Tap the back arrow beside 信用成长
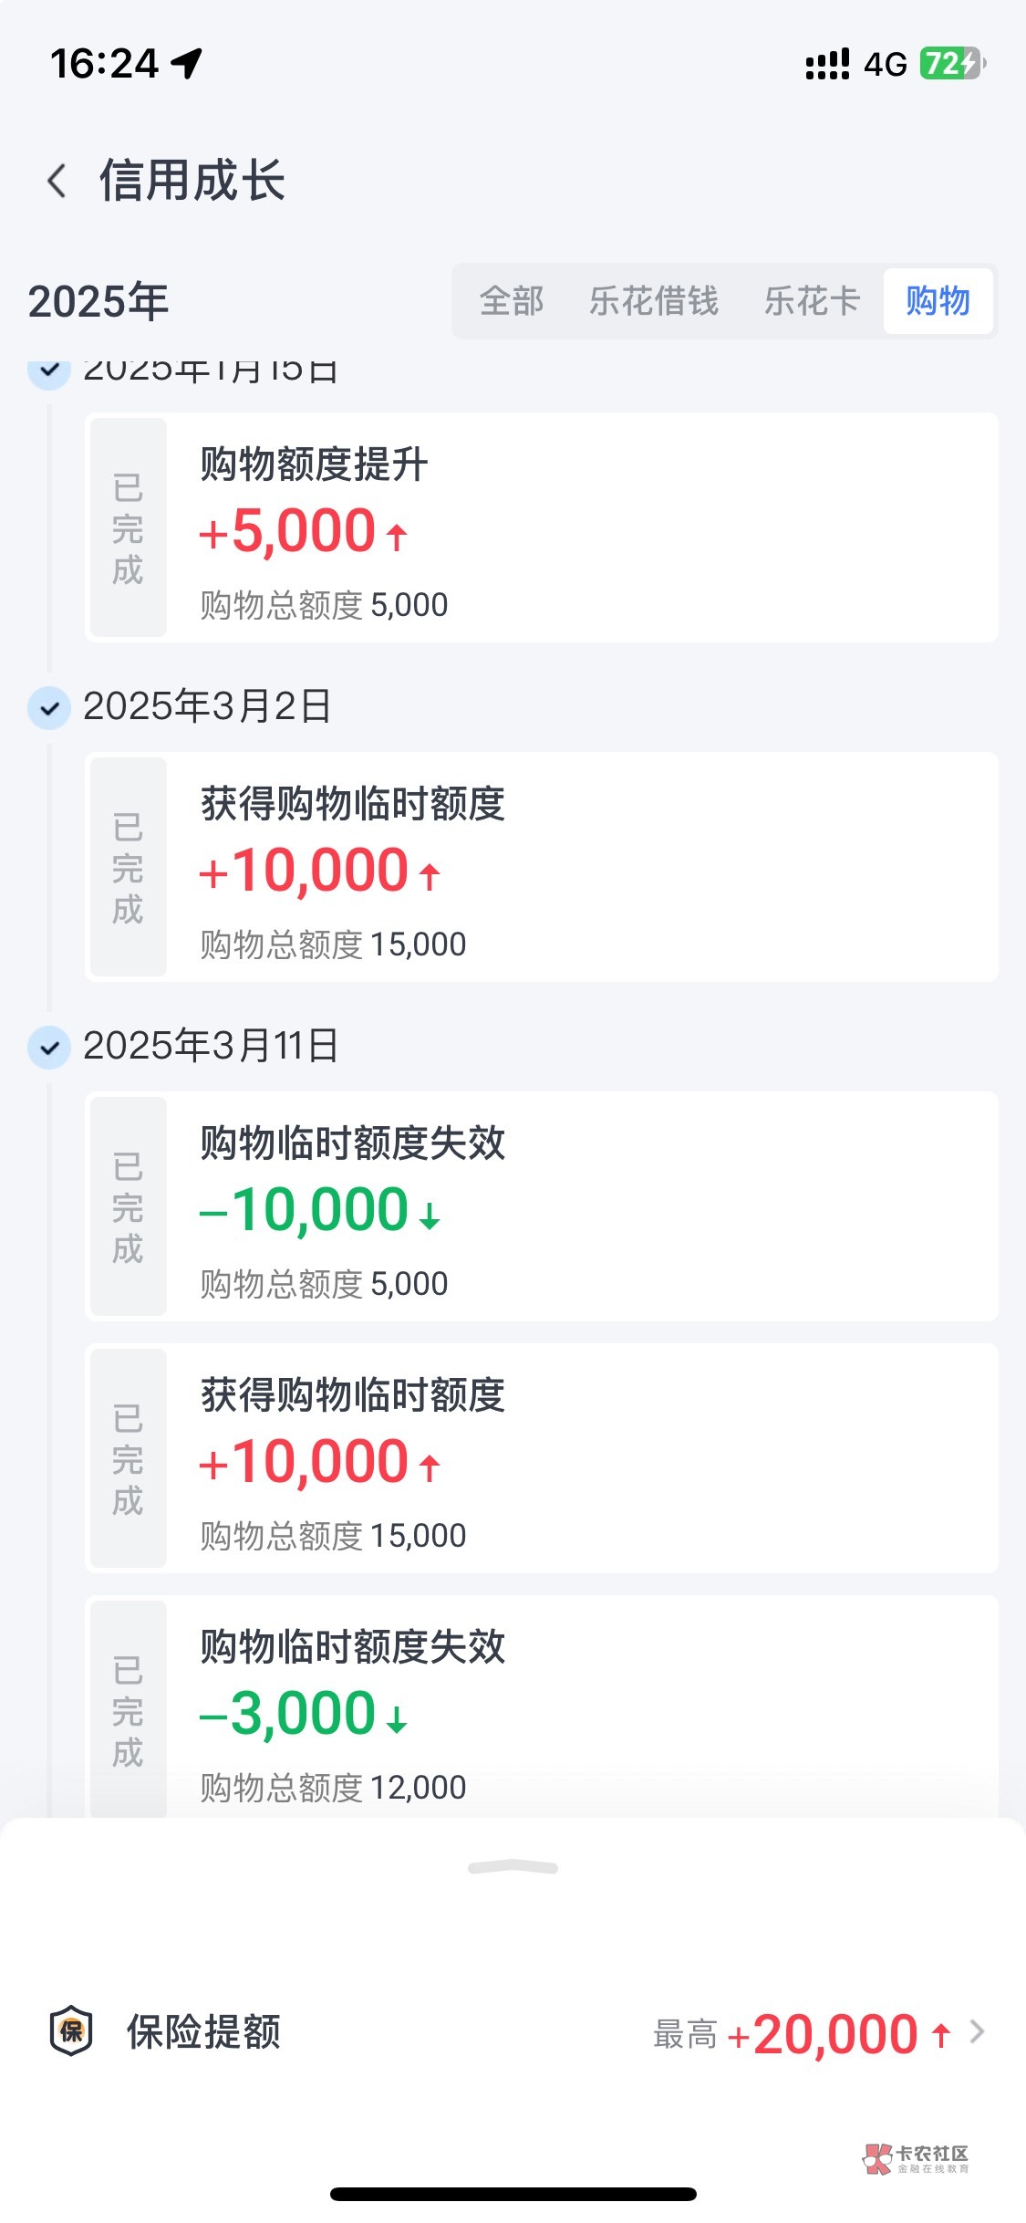The width and height of the screenshot is (1026, 2223). click(57, 181)
